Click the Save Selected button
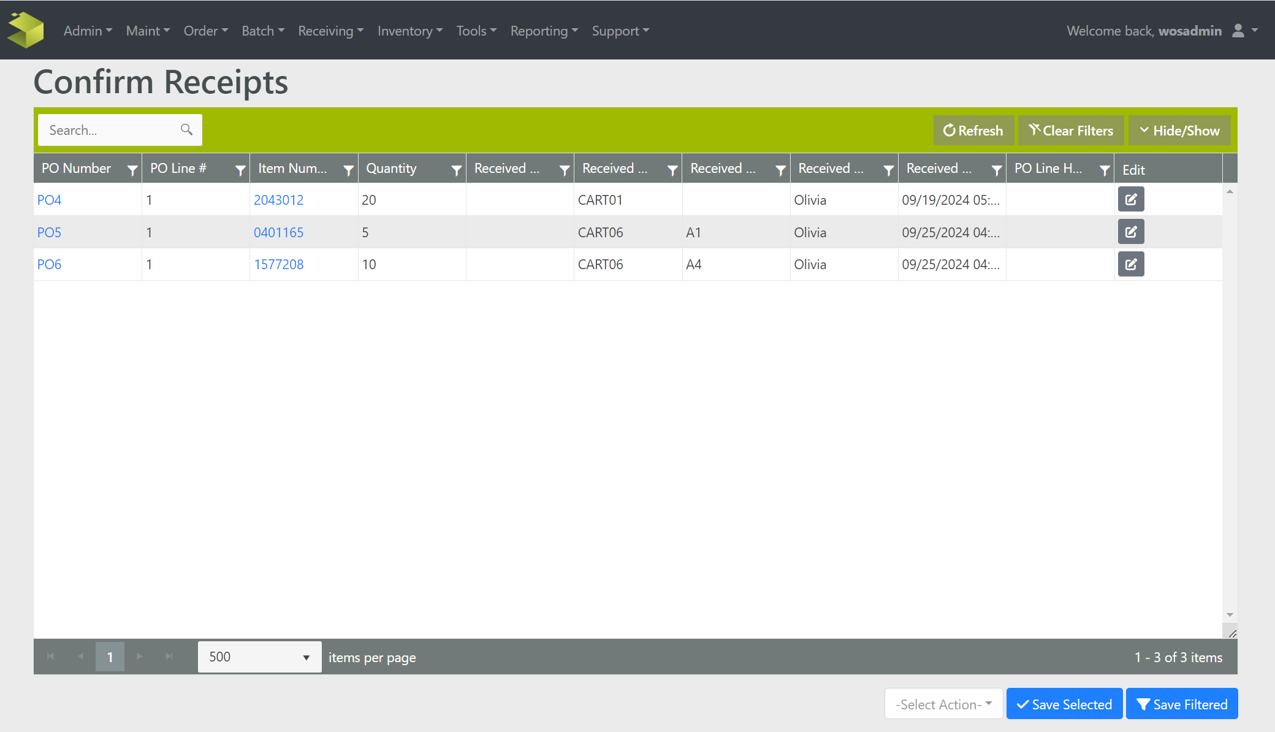Screen dimensions: 1275x732 point(1064,704)
